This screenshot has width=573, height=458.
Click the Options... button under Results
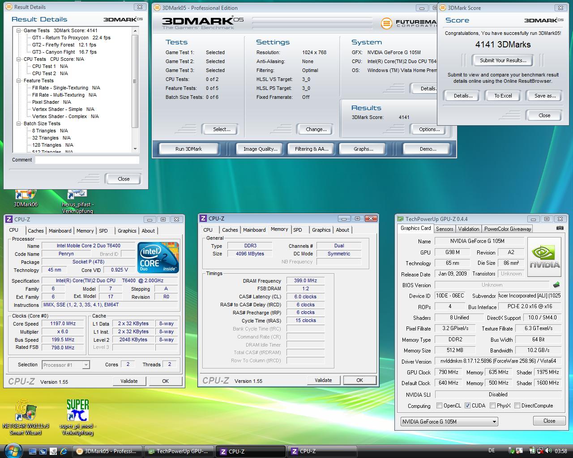click(429, 129)
